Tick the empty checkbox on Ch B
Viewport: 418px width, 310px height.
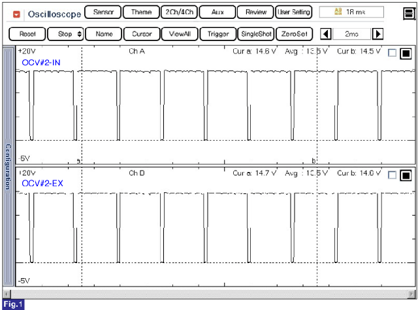click(x=392, y=175)
